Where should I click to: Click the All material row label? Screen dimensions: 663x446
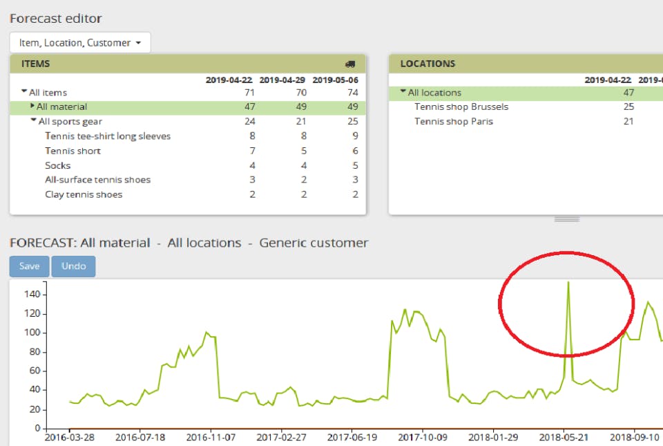[x=61, y=106]
